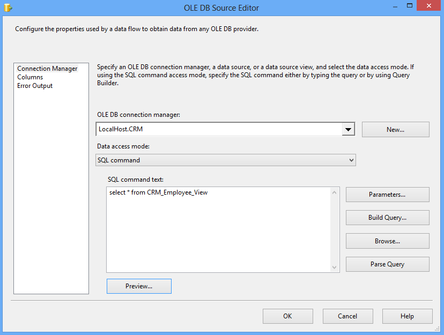The width and height of the screenshot is (444, 335).
Task: Open Help for this dialog
Action: click(x=407, y=316)
